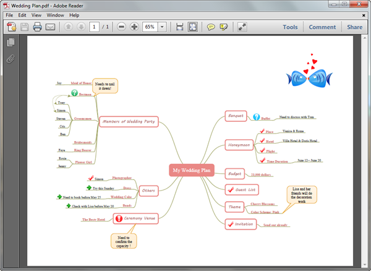
Task: Expand the Attachments paperclip panel
Action: [11, 59]
